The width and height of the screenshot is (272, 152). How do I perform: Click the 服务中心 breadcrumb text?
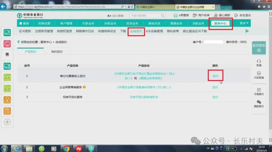[46, 42]
